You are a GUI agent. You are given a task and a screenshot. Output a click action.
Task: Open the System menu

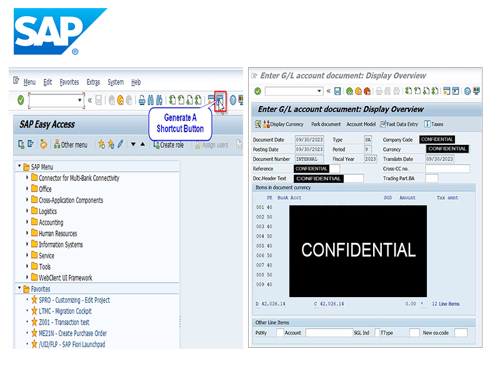pyautogui.click(x=116, y=82)
